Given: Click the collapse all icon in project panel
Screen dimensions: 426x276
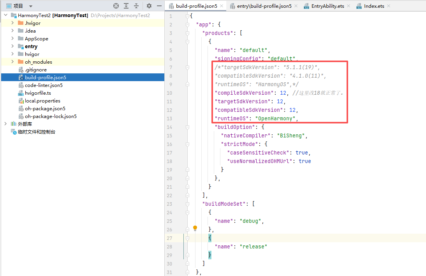Looking at the screenshot, I should coord(136,6).
